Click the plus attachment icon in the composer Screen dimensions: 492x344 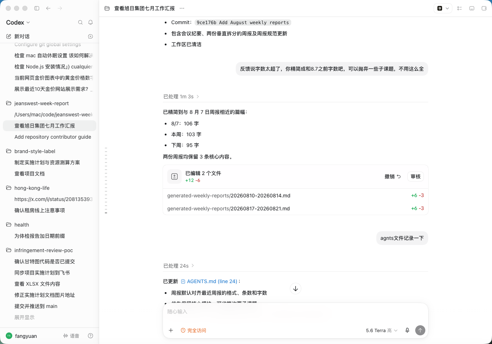[171, 330]
